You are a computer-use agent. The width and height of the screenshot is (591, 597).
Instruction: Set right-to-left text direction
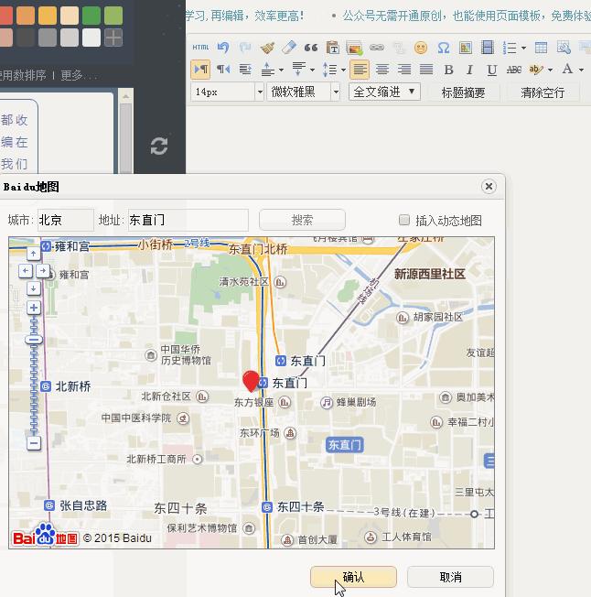point(223,70)
